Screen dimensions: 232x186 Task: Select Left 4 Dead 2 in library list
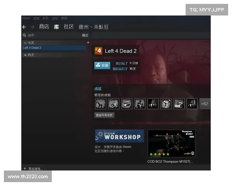54,48
